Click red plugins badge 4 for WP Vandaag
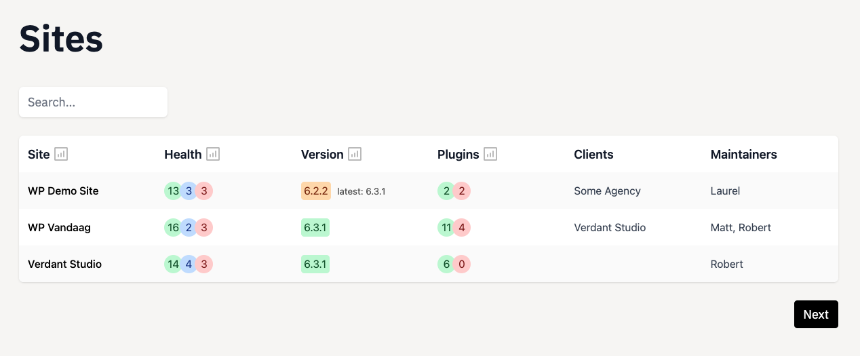Viewport: 860px width, 356px height. click(462, 228)
